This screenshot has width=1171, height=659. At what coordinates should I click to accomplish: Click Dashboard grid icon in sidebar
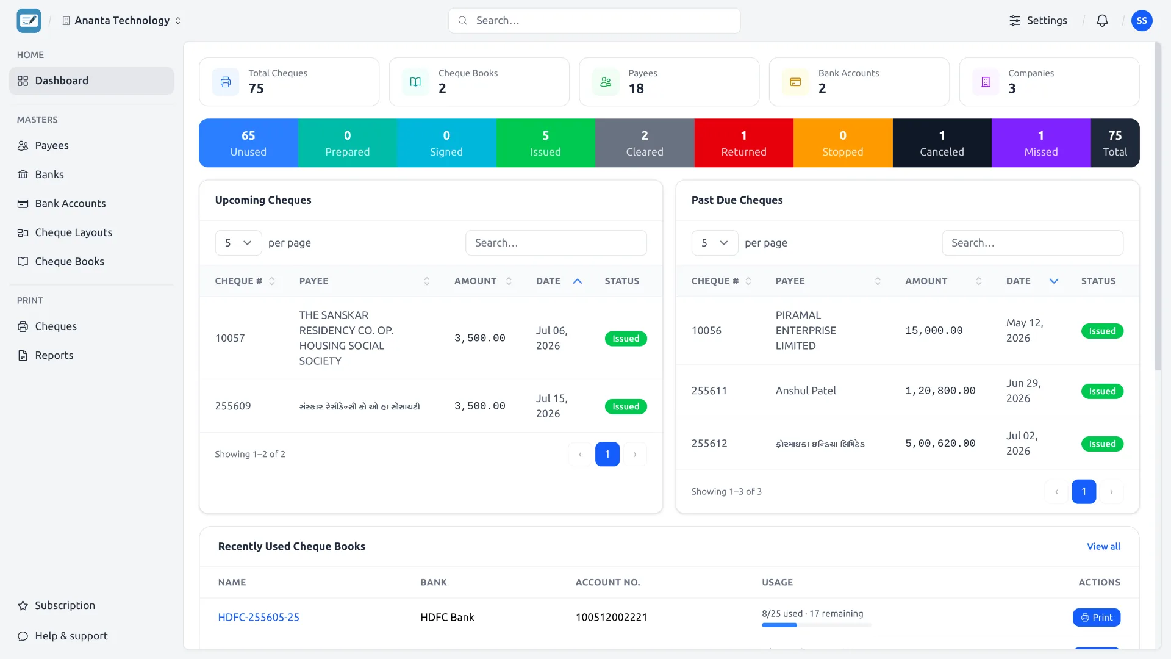(x=23, y=81)
